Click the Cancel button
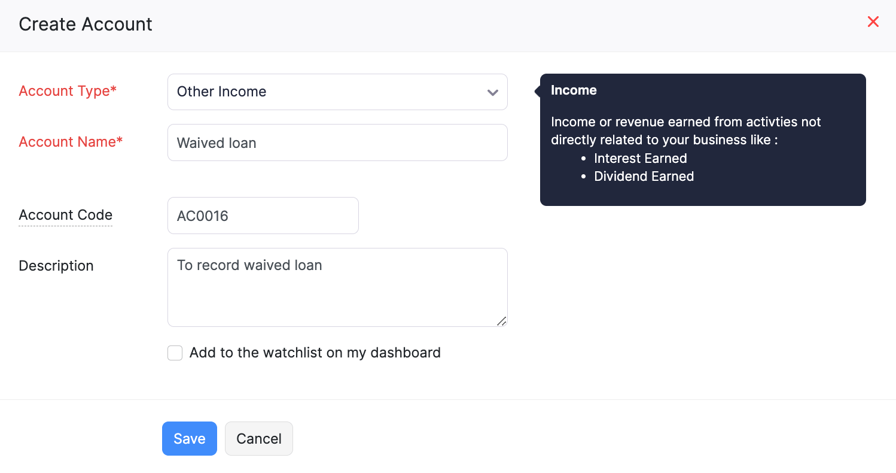896x473 pixels. (x=258, y=438)
